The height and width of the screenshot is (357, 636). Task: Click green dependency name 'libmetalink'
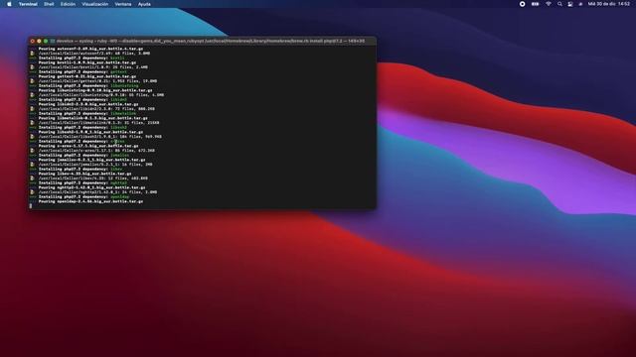click(x=123, y=113)
